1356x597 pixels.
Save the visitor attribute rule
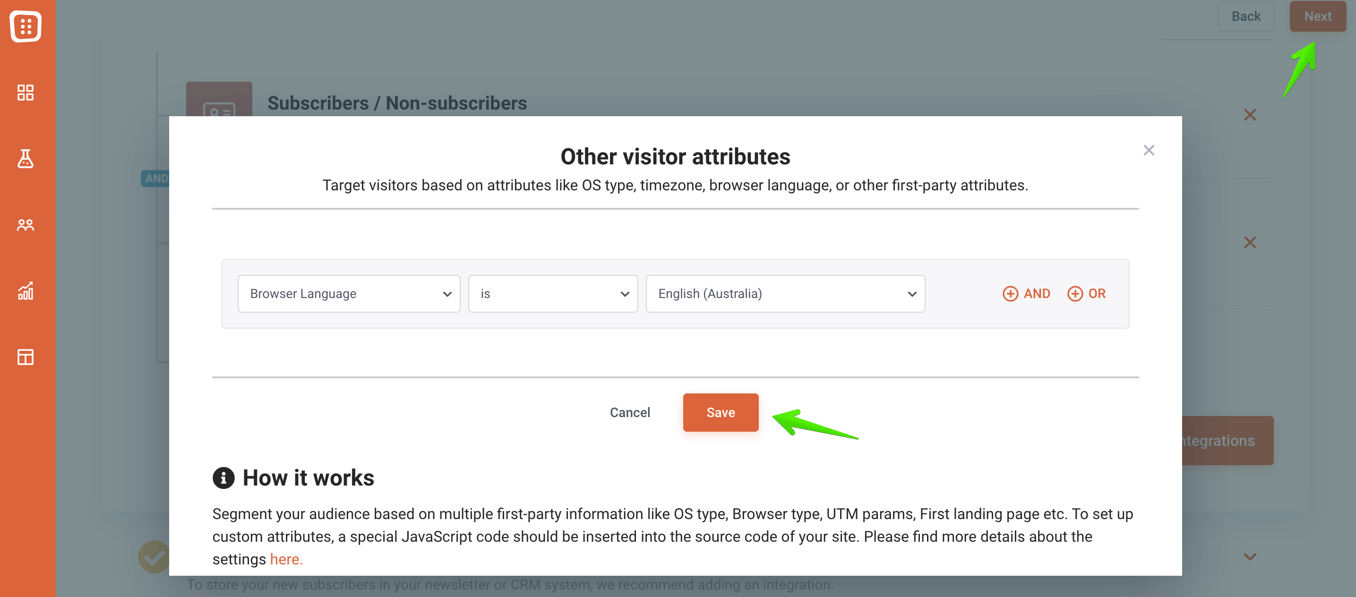[721, 412]
